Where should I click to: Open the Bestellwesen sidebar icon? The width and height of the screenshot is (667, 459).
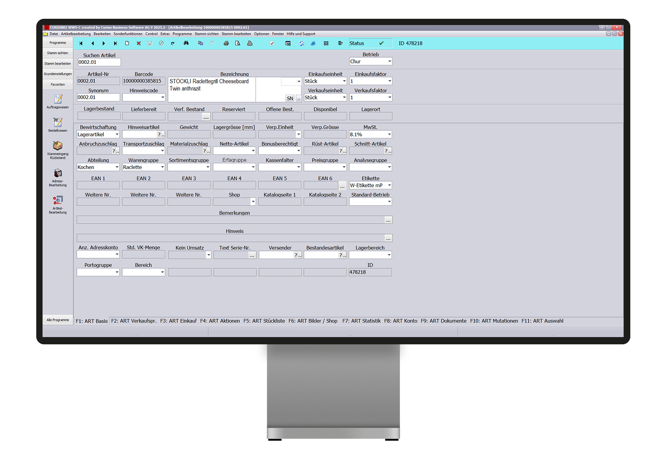[x=58, y=123]
